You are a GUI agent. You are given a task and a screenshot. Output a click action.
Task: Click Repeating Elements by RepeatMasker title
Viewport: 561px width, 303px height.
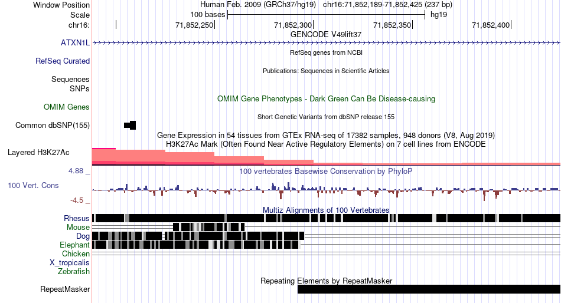coord(326,281)
